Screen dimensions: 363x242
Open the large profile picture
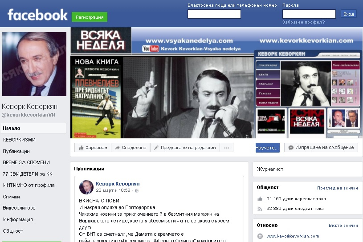(34, 64)
